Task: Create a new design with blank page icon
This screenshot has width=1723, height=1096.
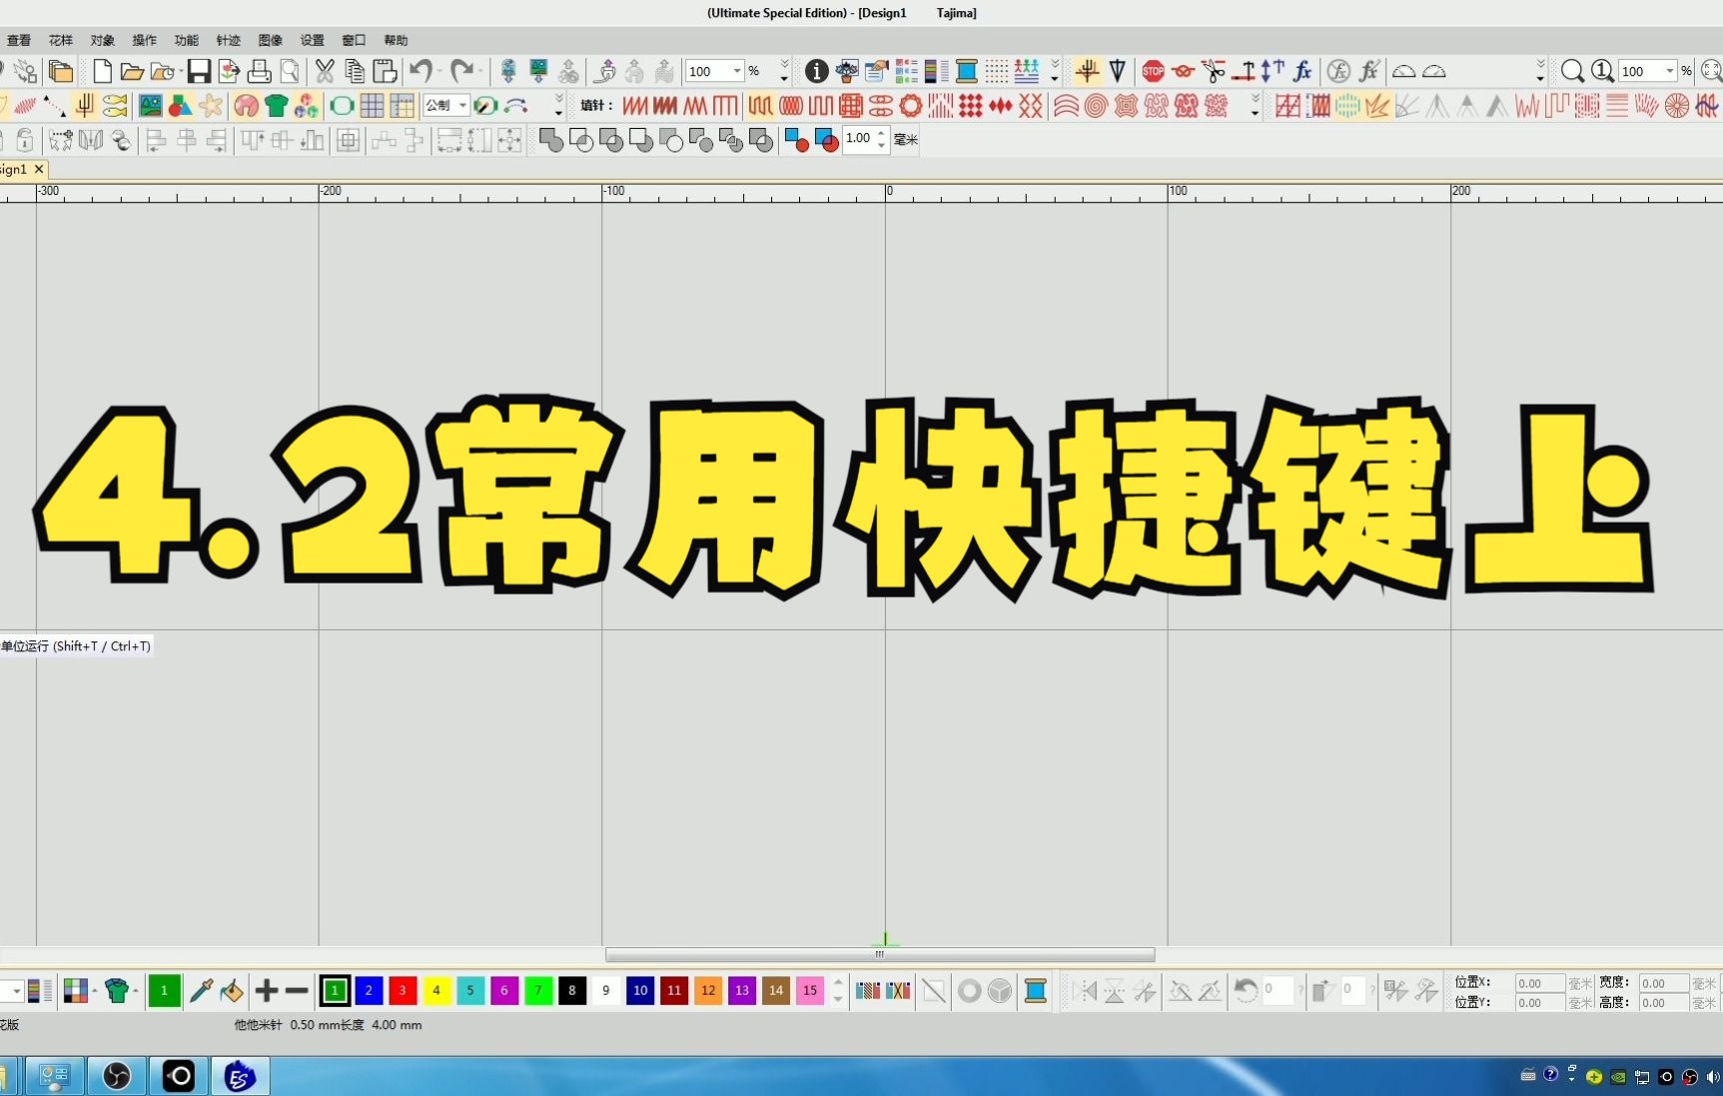Action: 102,71
